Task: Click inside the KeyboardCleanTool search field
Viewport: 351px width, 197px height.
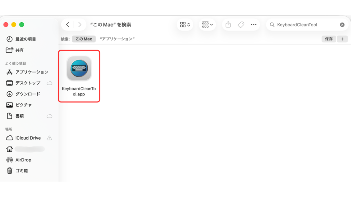Action: pyautogui.click(x=305, y=25)
